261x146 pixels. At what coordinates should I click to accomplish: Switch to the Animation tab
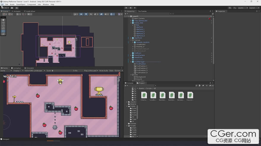pyautogui.click(x=16, y=68)
